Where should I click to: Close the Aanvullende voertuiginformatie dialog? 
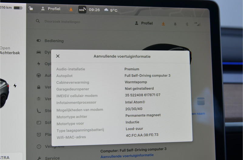[x=58, y=56]
